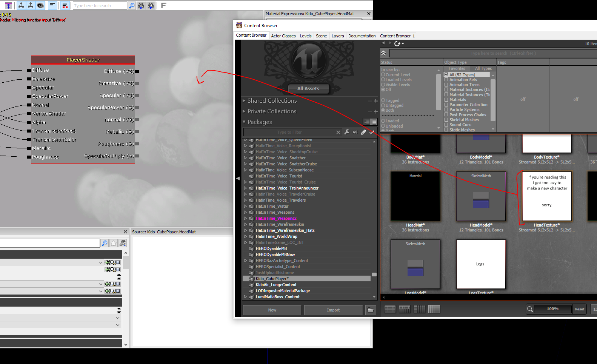Check the Animation Sets checkbox
The width and height of the screenshot is (597, 364).
[x=446, y=80]
